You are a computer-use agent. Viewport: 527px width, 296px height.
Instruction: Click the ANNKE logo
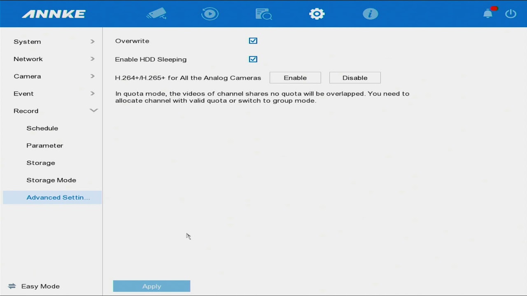pos(54,14)
